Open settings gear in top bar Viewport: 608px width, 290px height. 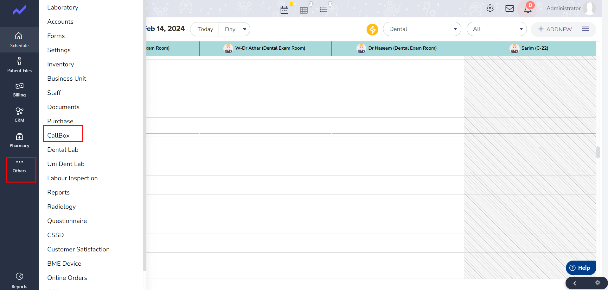(490, 8)
